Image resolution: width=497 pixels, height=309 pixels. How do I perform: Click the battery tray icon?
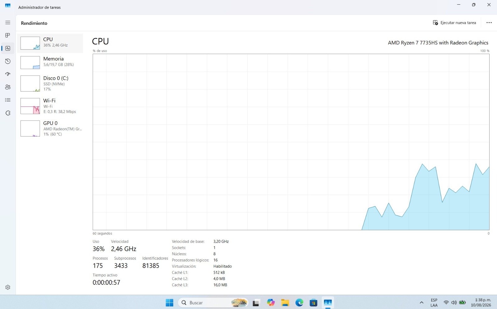[x=463, y=302]
